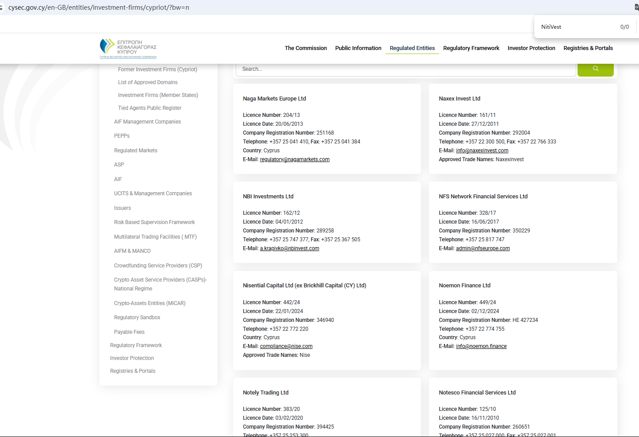Click the translate icon in address bar
Screen dimensions: 639x437
click(x=636, y=7)
